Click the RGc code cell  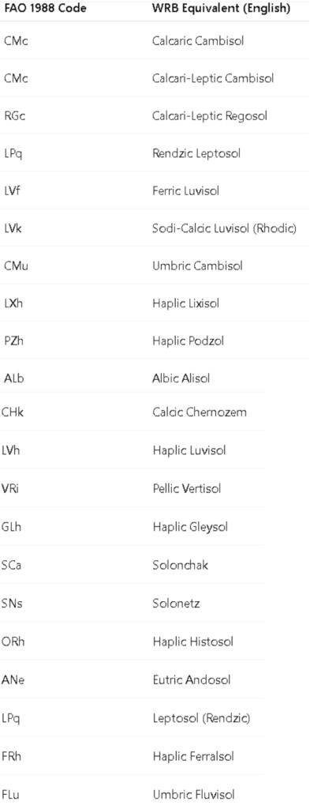coord(14,115)
